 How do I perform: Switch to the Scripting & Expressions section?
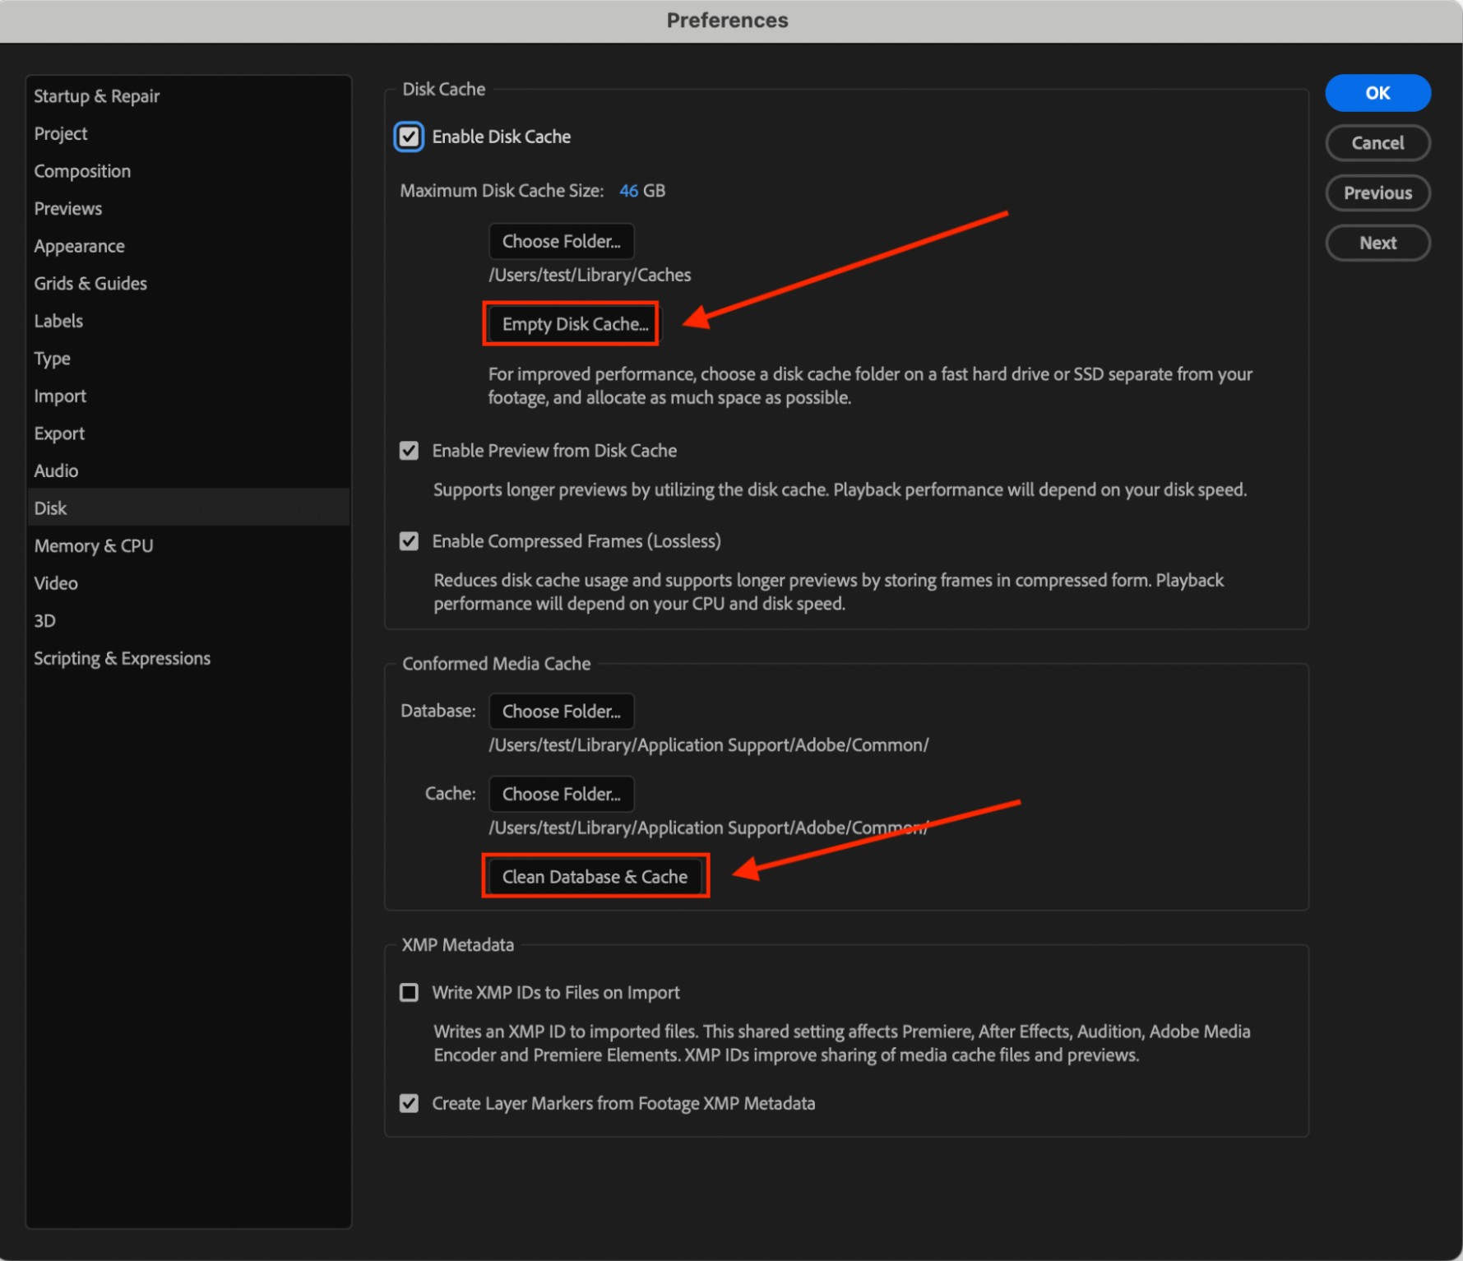[122, 657]
